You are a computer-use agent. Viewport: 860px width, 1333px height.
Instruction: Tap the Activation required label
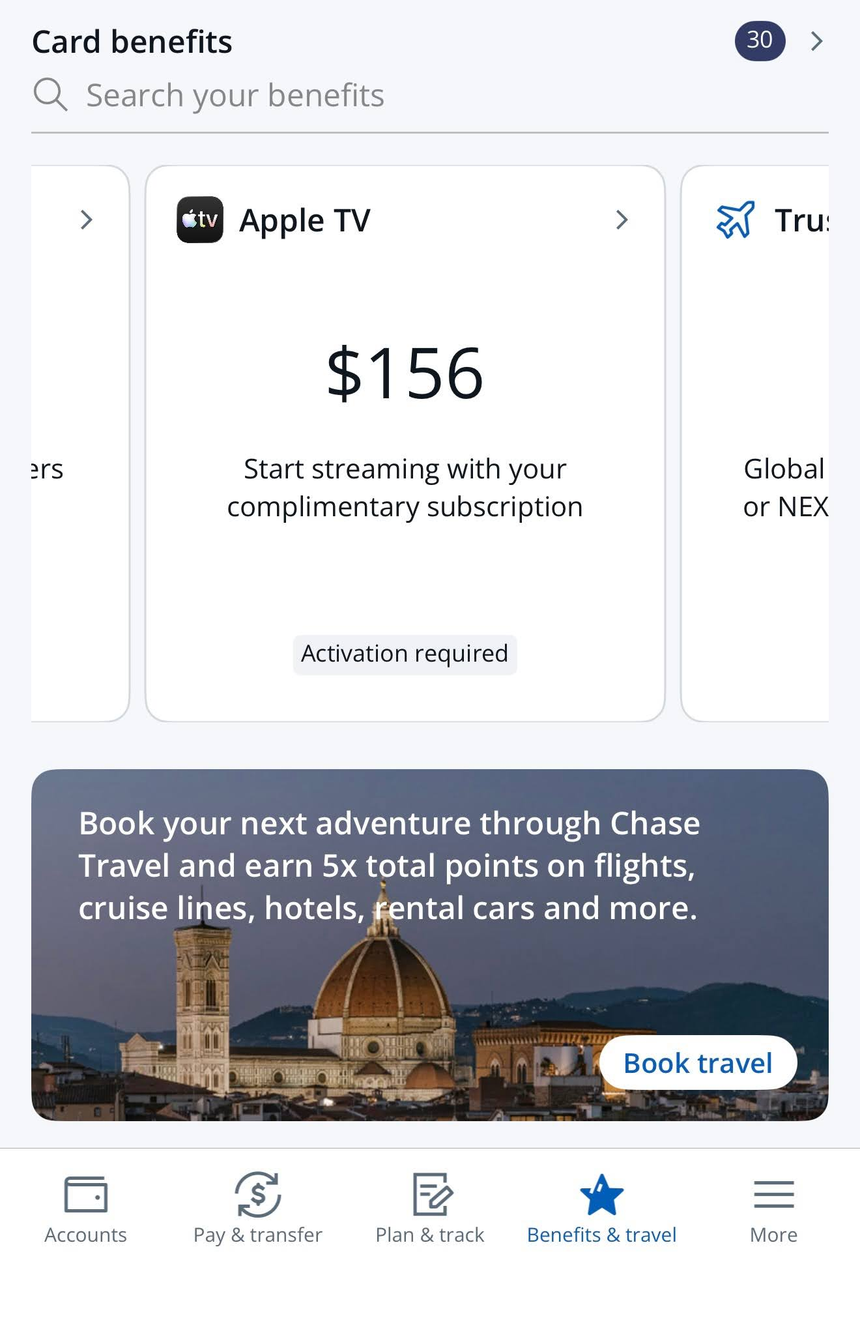(405, 654)
